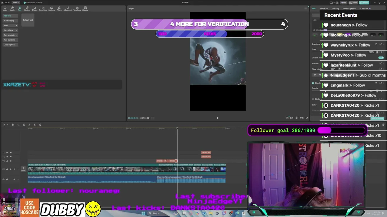Lock the music audio track
The height and width of the screenshot is (217, 387).
7,179
